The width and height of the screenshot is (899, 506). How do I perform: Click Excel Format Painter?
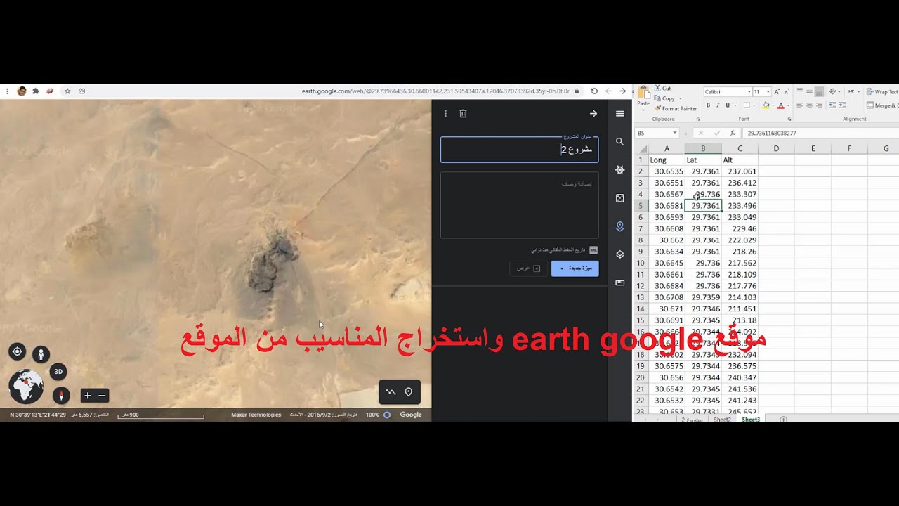click(x=675, y=108)
